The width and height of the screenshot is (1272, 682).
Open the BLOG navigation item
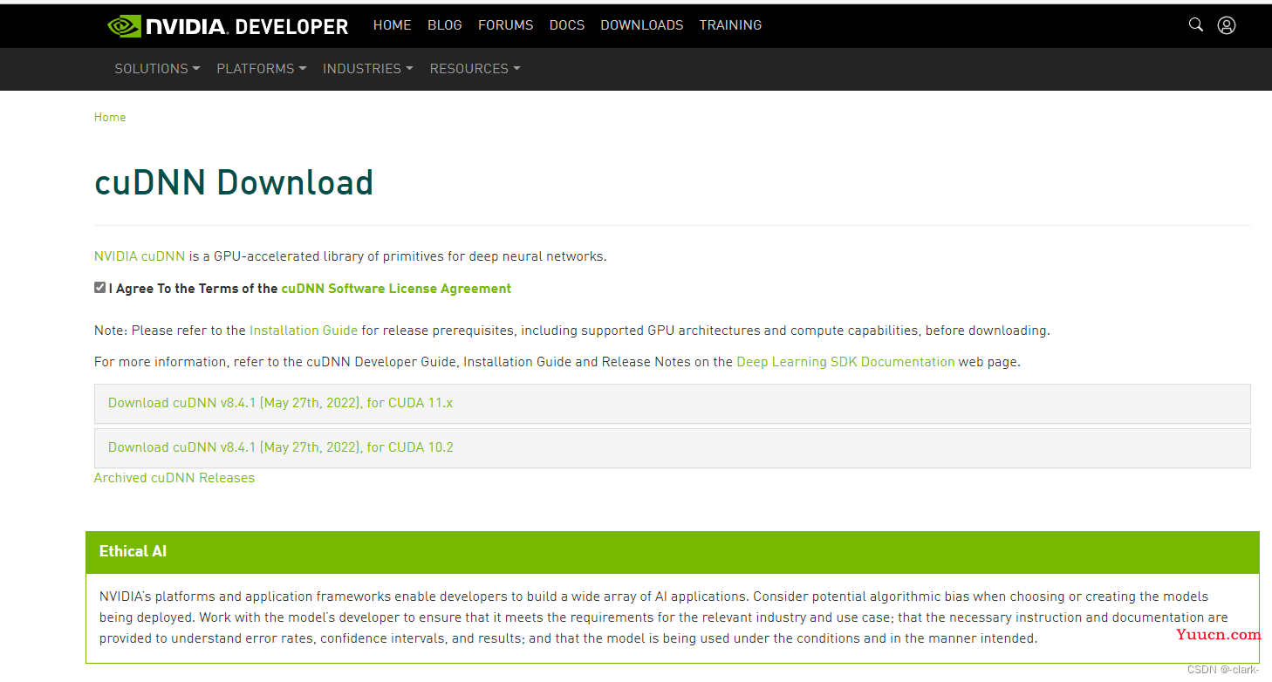point(445,25)
